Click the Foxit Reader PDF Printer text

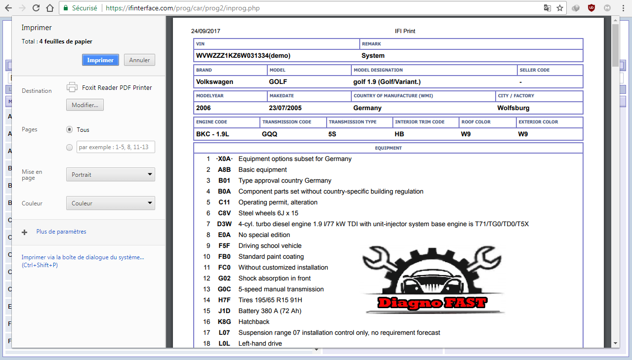[x=117, y=87]
